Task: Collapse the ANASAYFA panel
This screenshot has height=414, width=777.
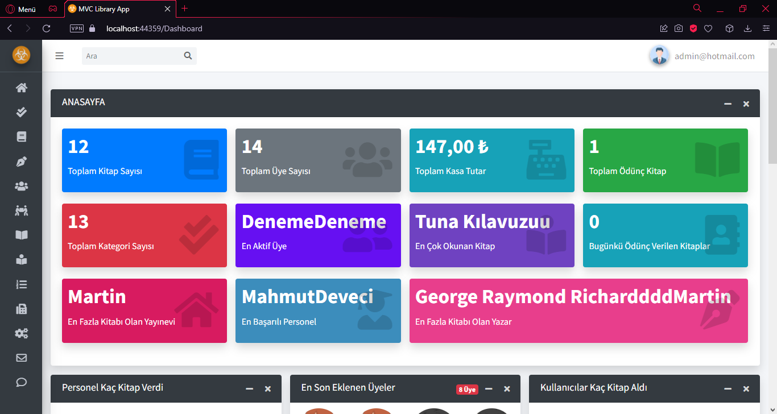Action: coord(728,103)
